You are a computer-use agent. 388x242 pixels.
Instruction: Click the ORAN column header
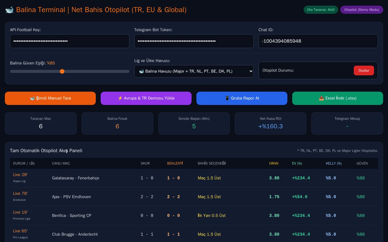[x=274, y=163]
